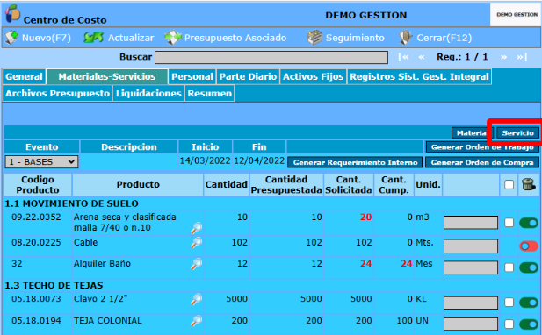The image size is (542, 335).
Task: Open the Resumen tab
Action: [209, 94]
